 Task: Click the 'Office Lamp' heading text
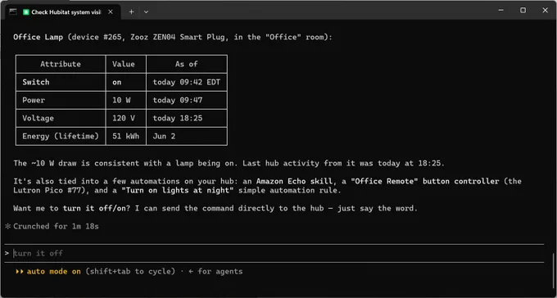point(38,37)
